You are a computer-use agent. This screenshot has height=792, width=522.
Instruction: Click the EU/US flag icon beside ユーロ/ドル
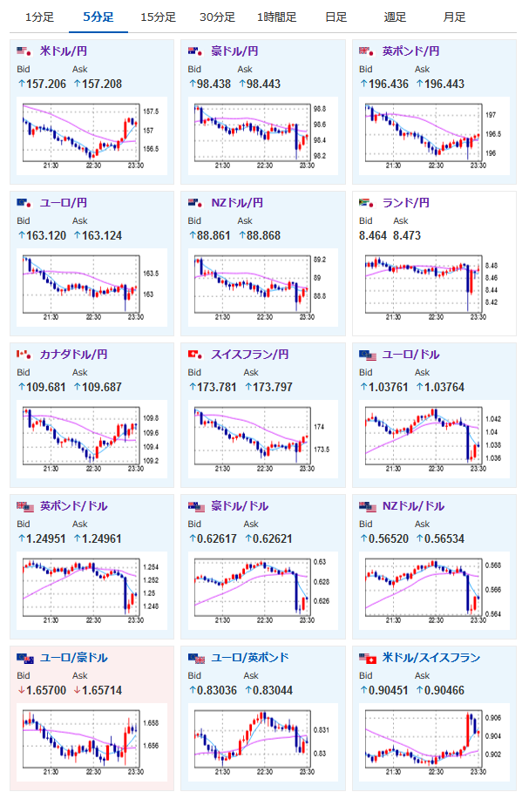click(368, 355)
